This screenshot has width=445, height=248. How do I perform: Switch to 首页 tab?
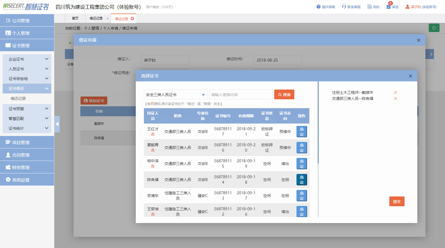[x=75, y=18]
